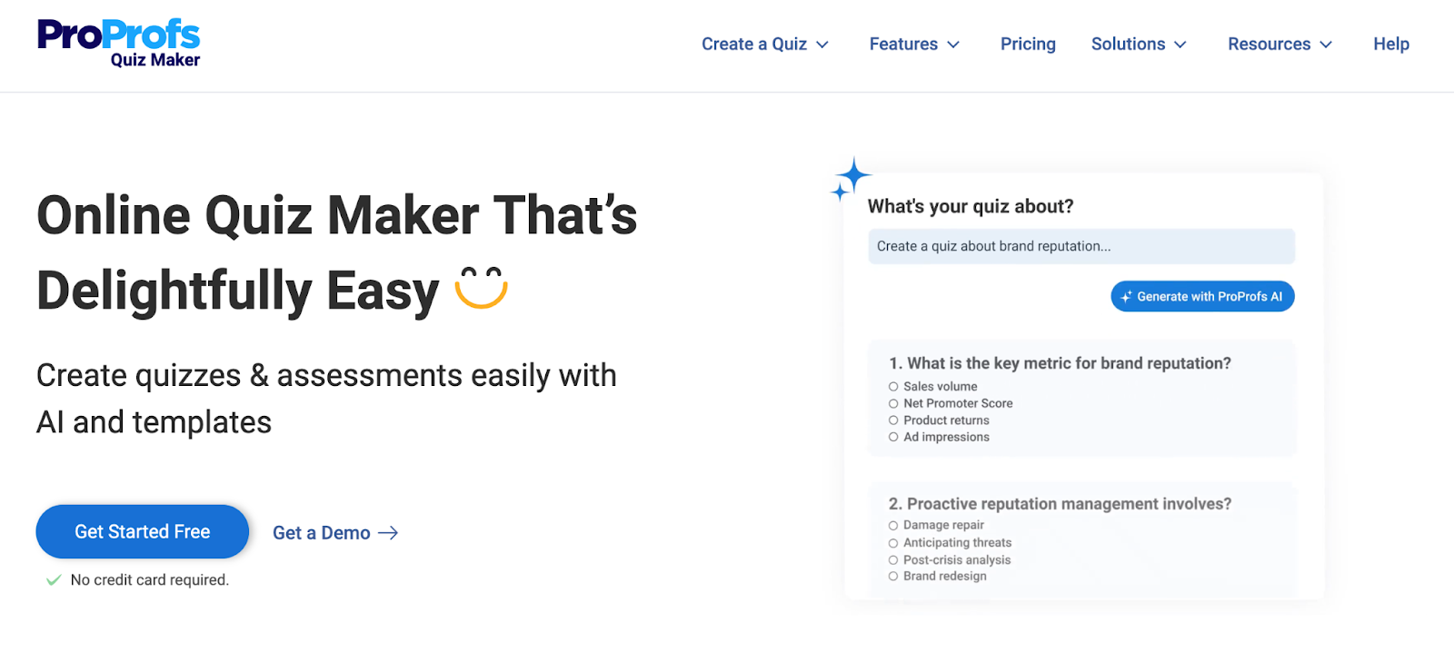Screen dimensions: 1454x672
Task: Expand the Solutions menu chevron
Action: coord(1181,44)
